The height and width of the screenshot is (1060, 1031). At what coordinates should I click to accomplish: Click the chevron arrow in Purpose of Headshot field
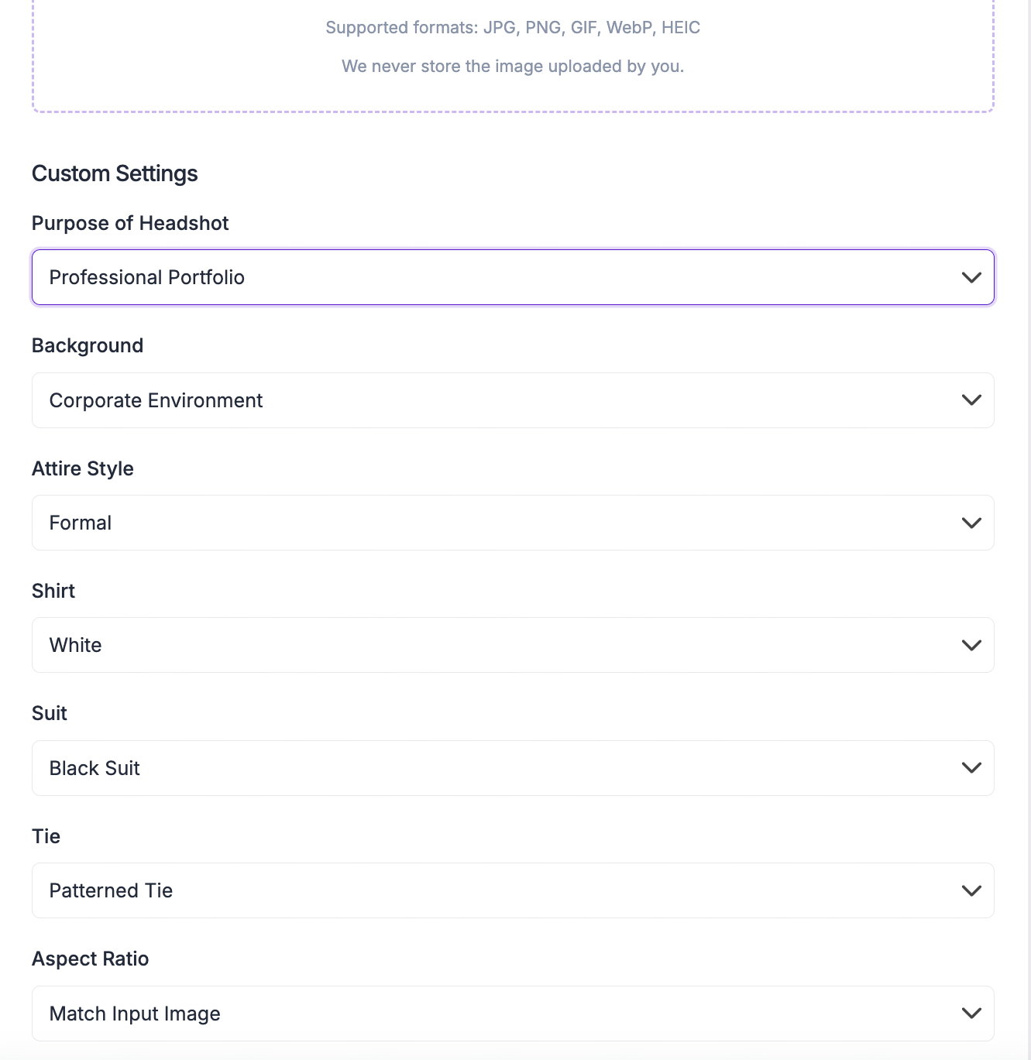971,277
